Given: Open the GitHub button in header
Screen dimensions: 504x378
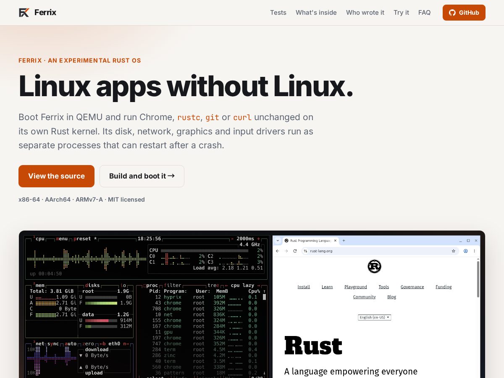Looking at the screenshot, I should point(464,13).
